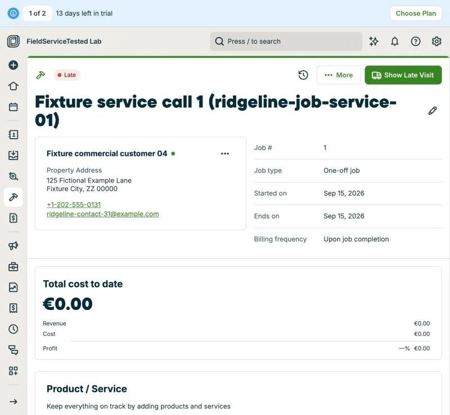
Task: Open the chat messages icon in sidebar
Action: click(x=13, y=350)
